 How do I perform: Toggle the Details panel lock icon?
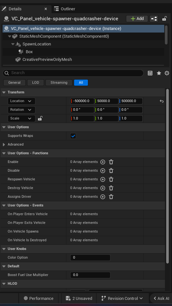164,19
